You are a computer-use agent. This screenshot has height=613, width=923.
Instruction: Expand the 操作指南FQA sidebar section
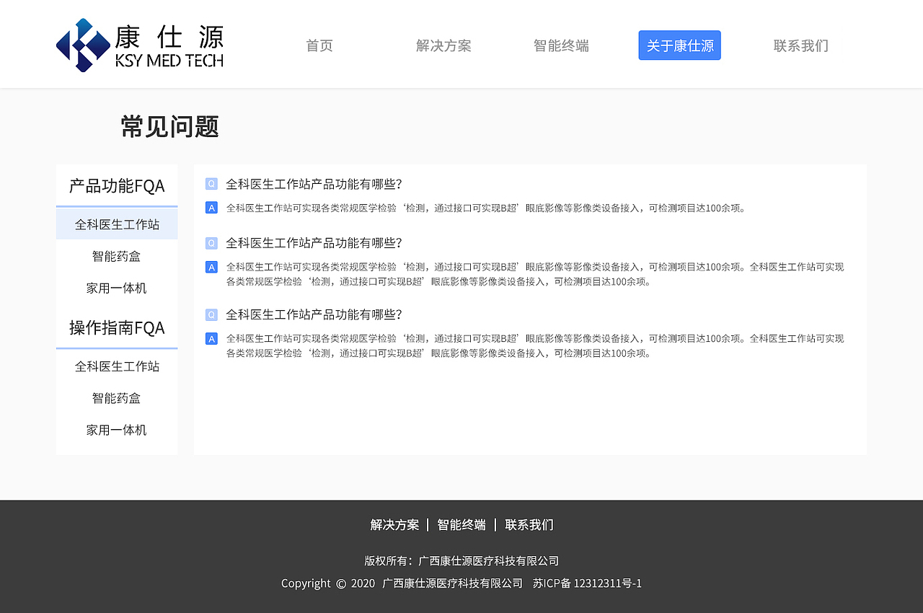tap(115, 327)
